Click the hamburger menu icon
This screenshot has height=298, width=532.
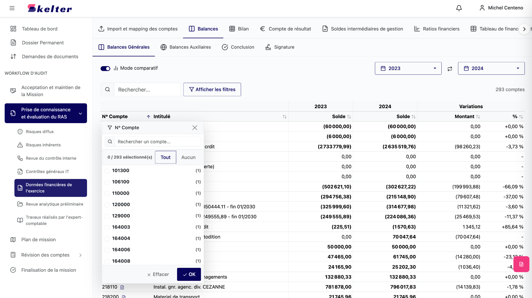(x=12, y=8)
